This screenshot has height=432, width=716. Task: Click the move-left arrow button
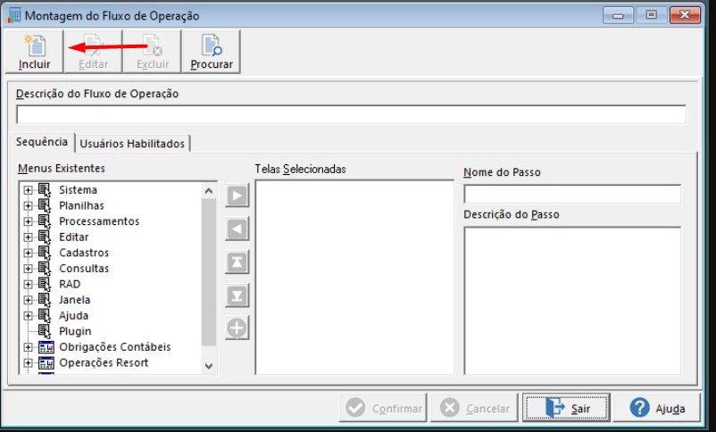click(x=237, y=228)
